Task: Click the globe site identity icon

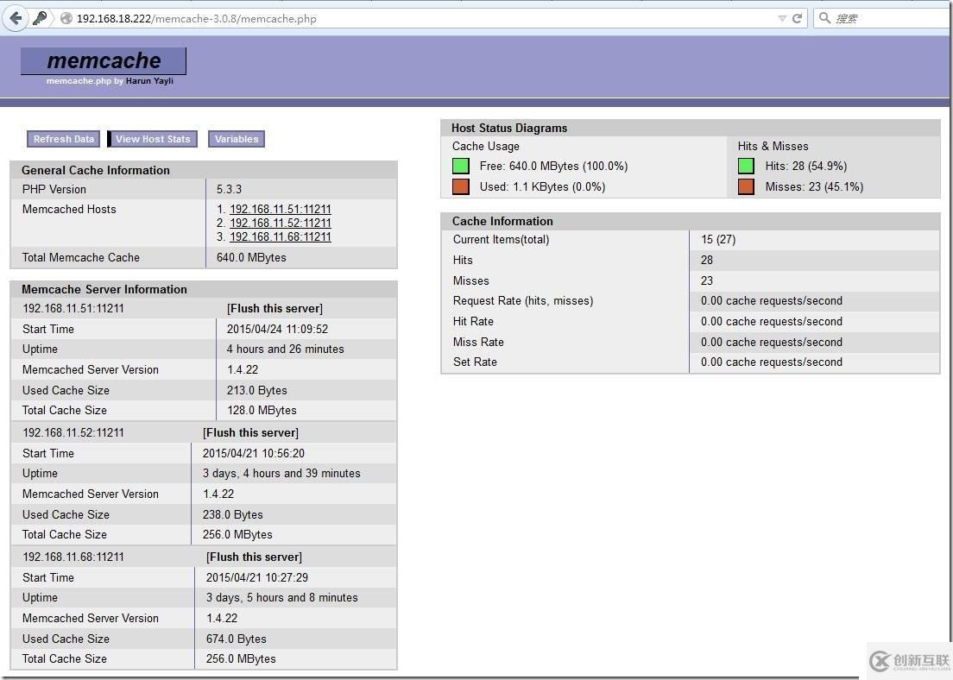Action: point(66,19)
